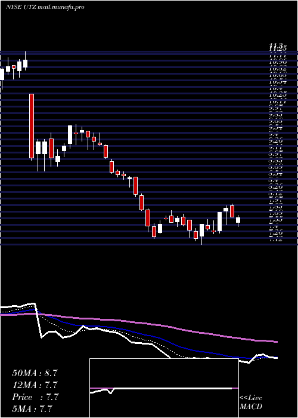
Task: Click the '10.11' price axis label
Action: click(x=277, y=102)
